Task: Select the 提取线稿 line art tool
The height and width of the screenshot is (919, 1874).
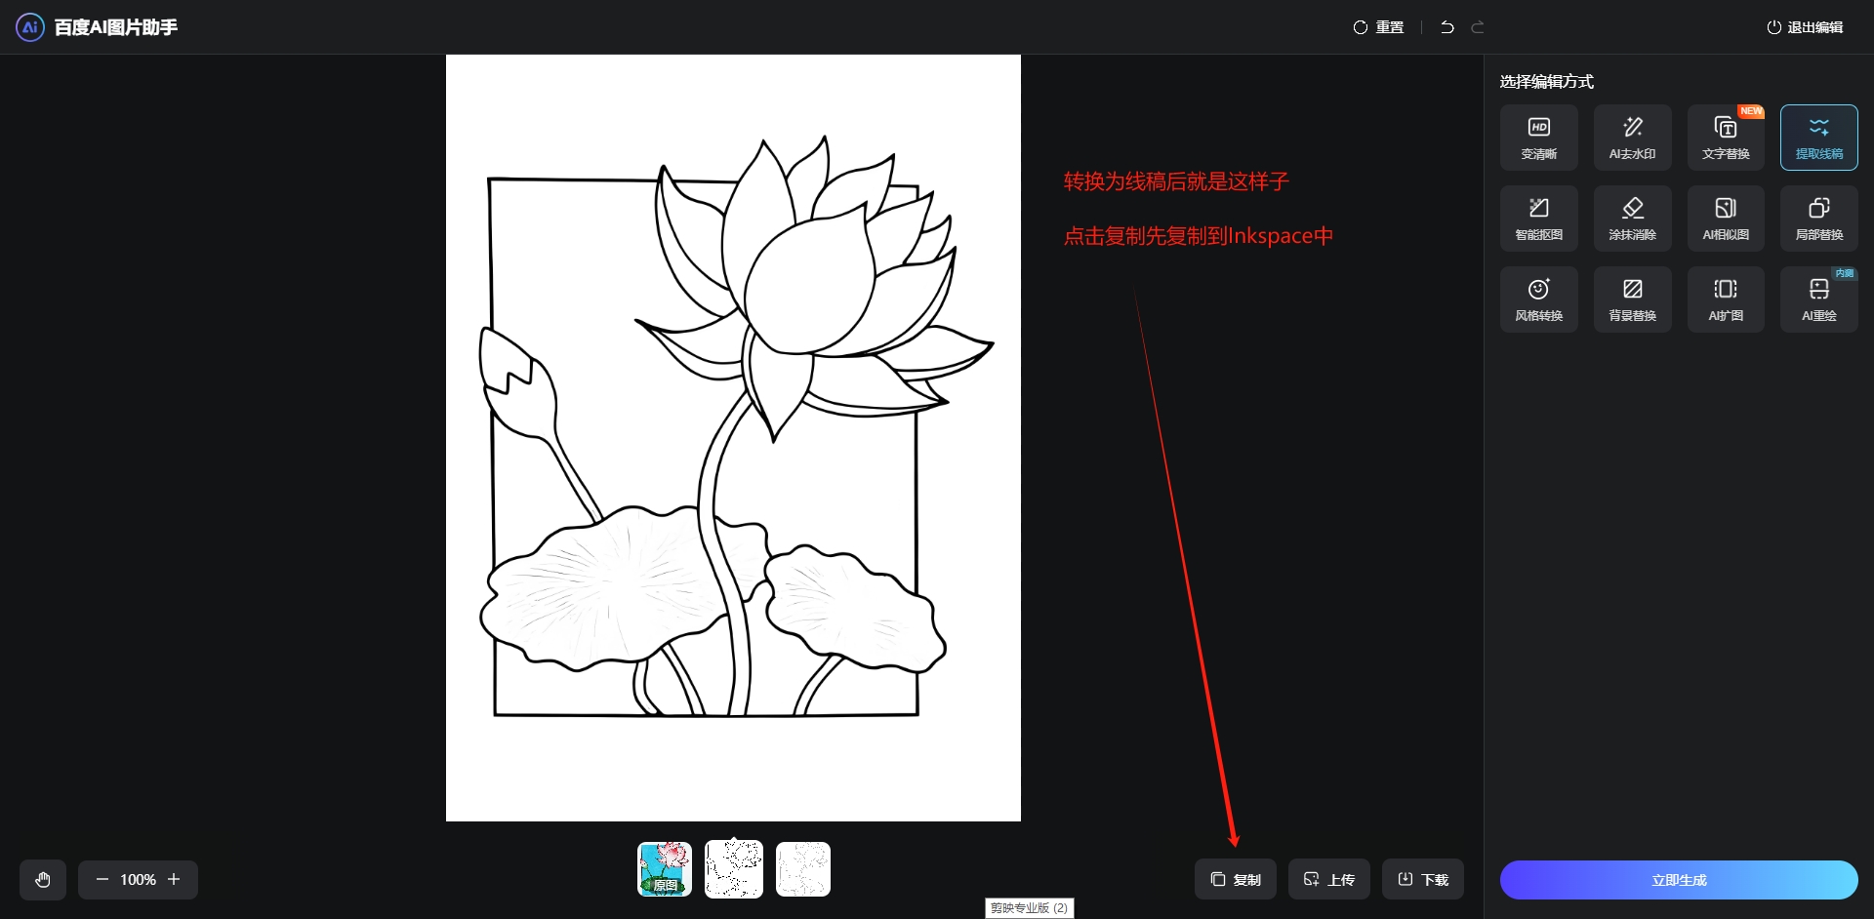Action: [x=1818, y=138]
